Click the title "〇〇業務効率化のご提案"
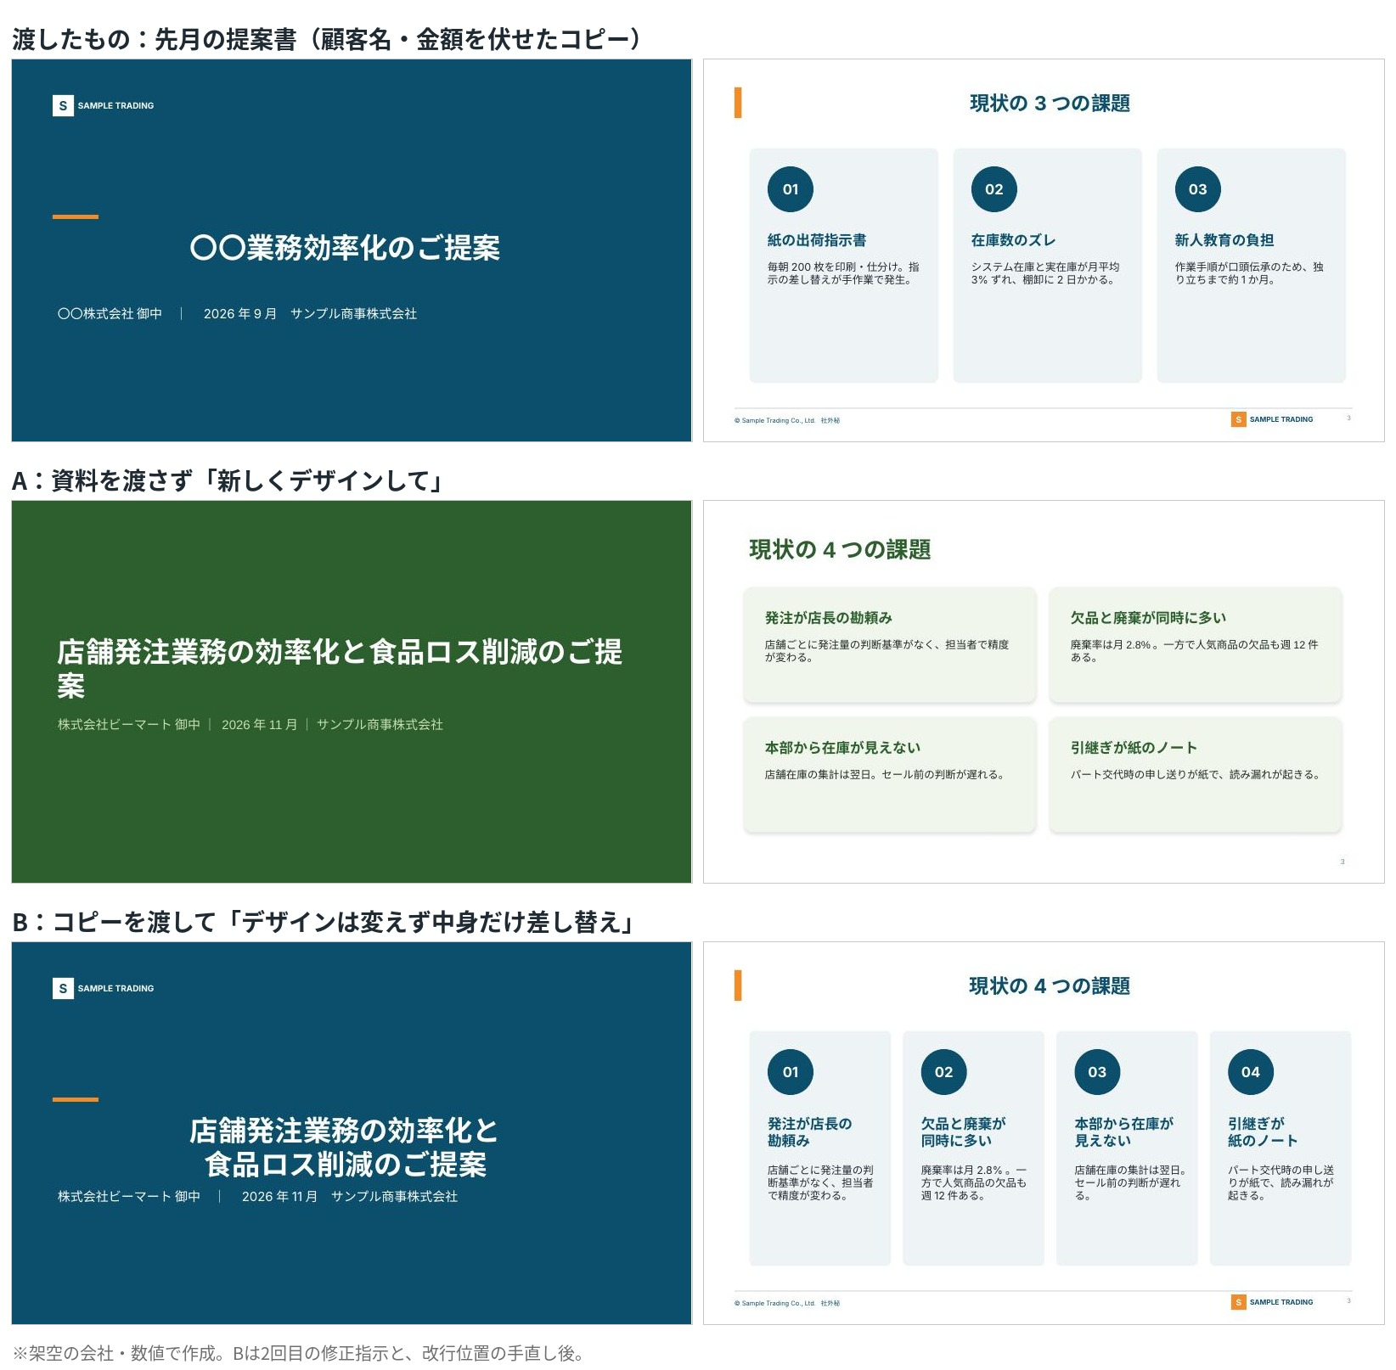 point(345,248)
